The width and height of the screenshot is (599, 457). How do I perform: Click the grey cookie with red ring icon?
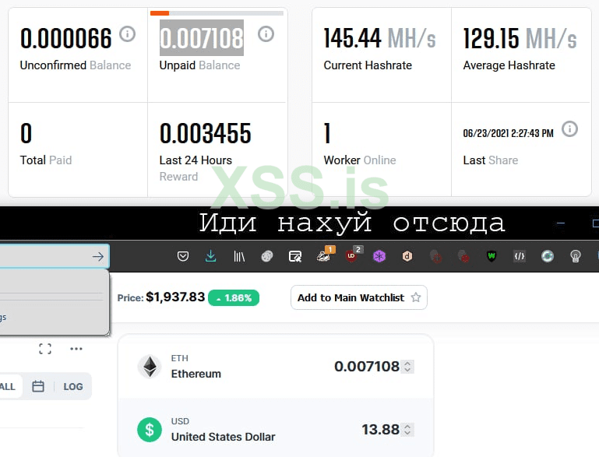(435, 256)
